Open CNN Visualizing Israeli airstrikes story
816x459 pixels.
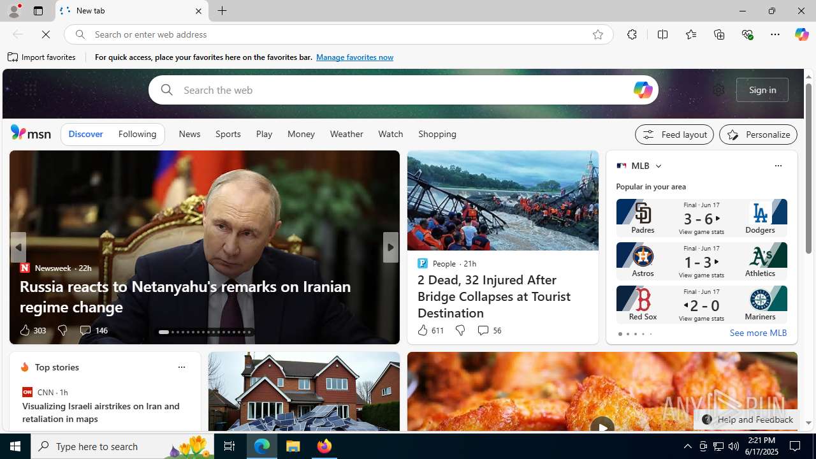click(x=101, y=412)
